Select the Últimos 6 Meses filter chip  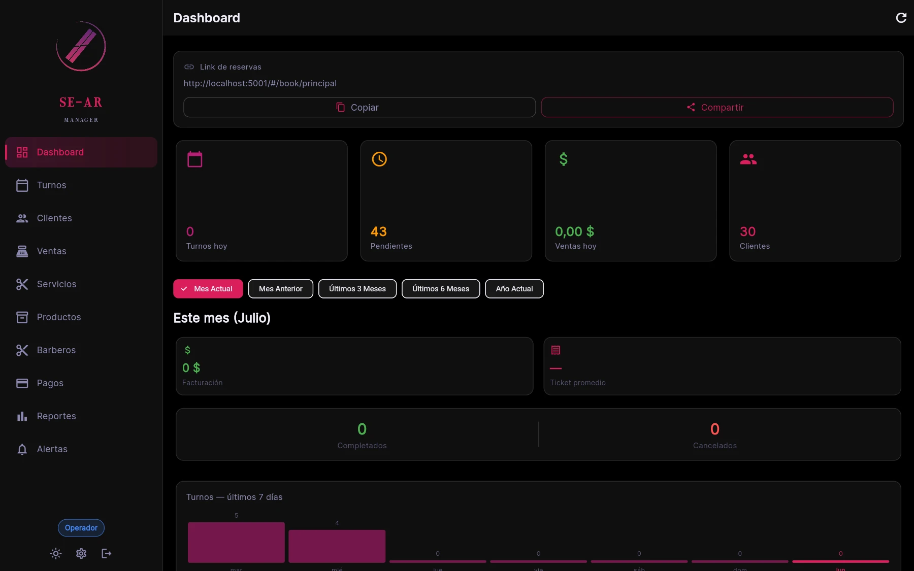(x=441, y=289)
